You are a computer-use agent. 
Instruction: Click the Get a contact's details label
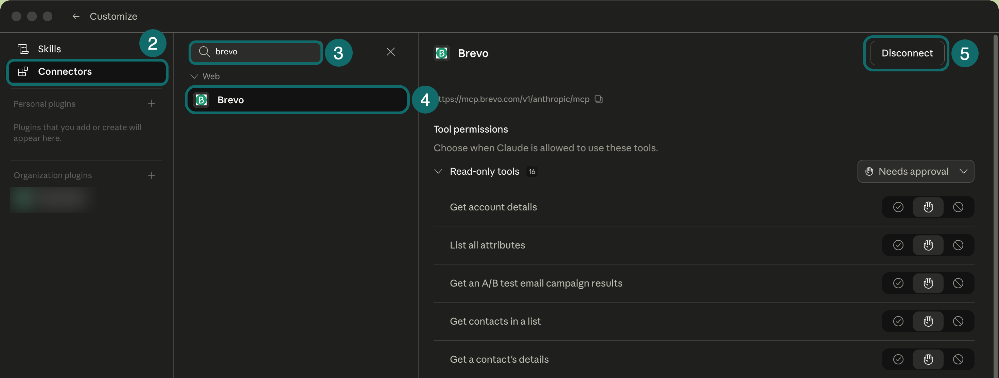point(499,359)
